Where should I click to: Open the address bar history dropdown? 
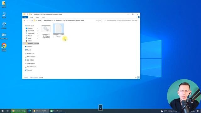pyautogui.click(x=97, y=20)
